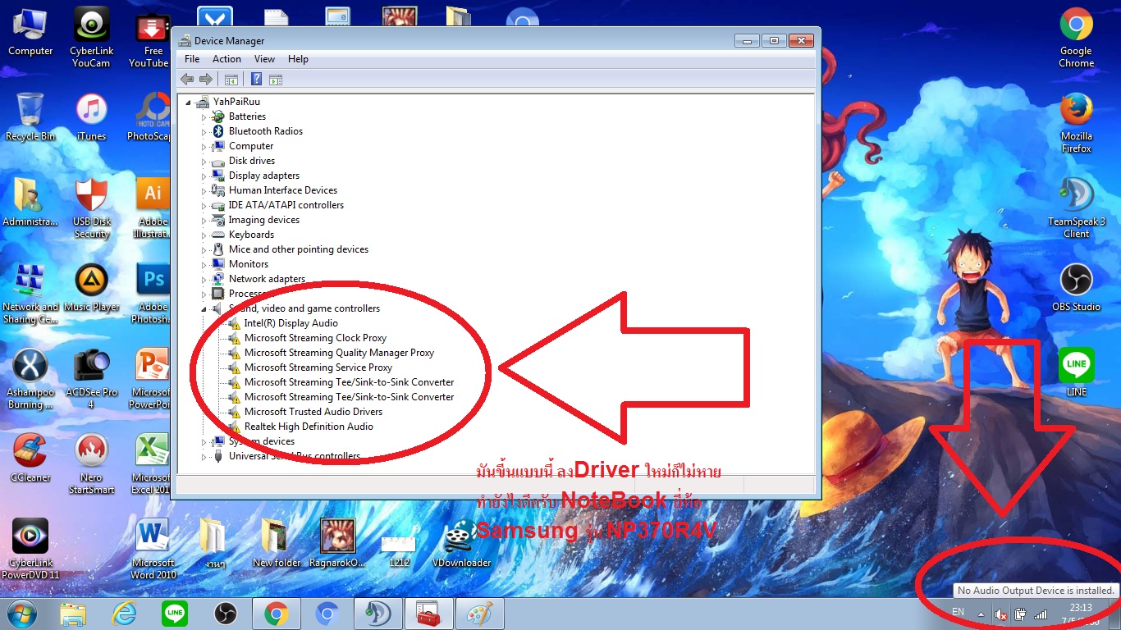Select the New folder desktop icon

click(x=277, y=543)
